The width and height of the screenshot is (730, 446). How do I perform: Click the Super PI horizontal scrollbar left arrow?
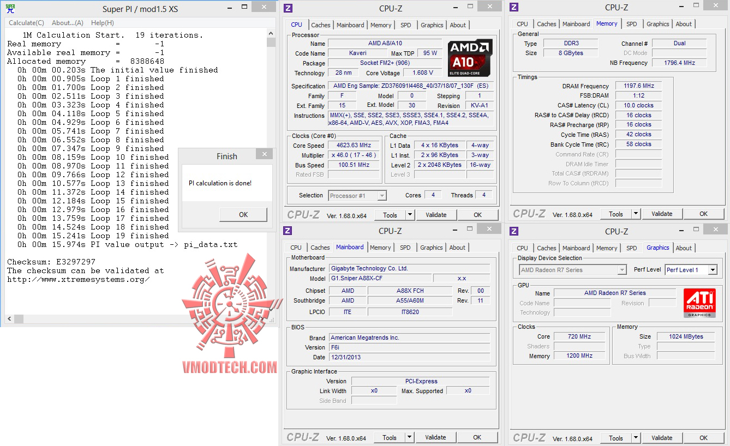(x=9, y=318)
